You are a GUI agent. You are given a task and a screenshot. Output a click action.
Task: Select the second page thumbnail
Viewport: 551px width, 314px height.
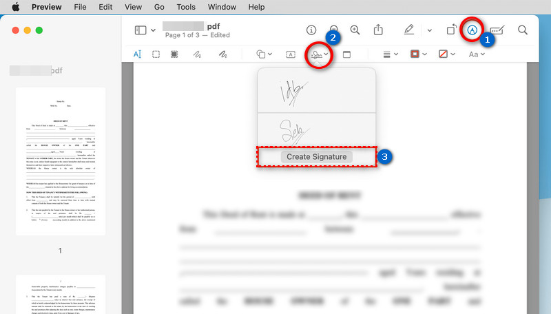[61, 294]
